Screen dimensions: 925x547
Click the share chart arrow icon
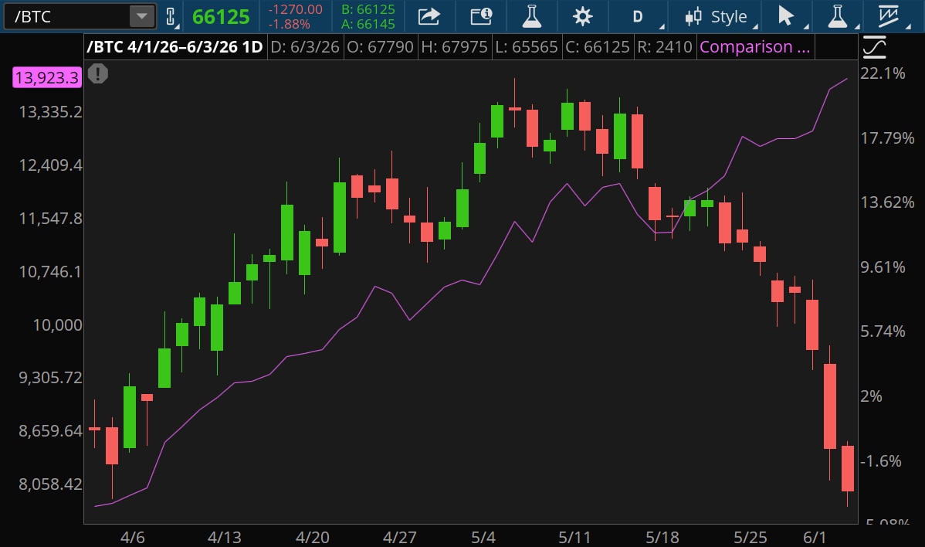coord(429,16)
